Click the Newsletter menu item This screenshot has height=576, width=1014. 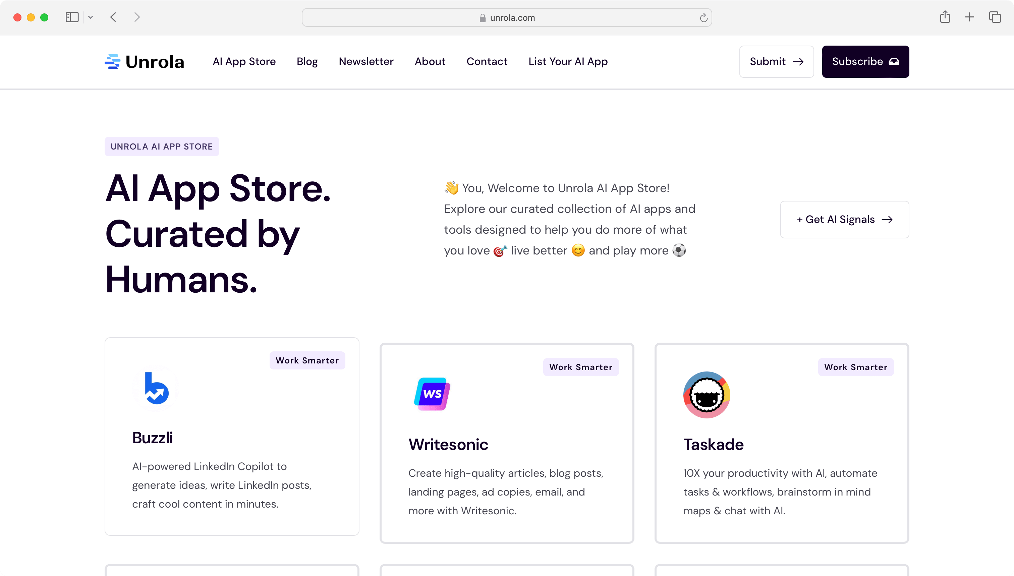tap(365, 61)
